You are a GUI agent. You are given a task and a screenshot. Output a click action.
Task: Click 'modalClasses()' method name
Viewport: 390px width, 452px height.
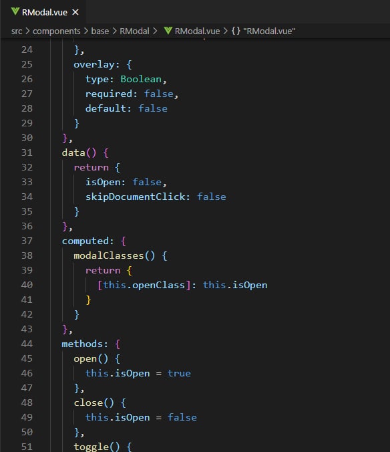[114, 255]
